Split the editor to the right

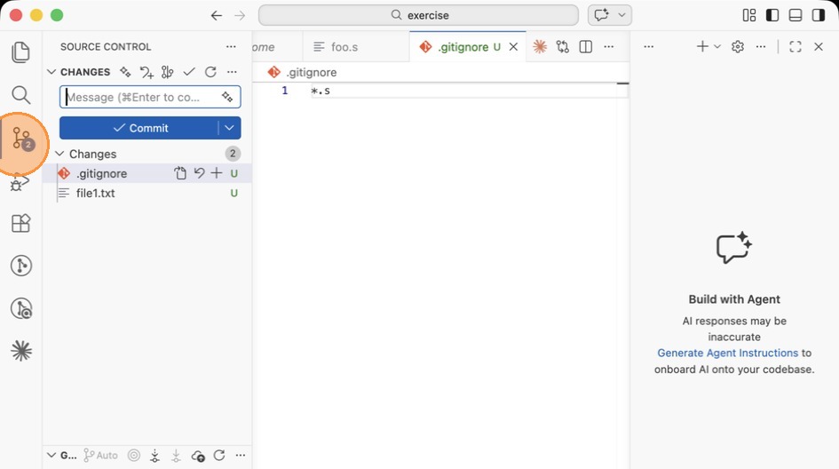586,47
